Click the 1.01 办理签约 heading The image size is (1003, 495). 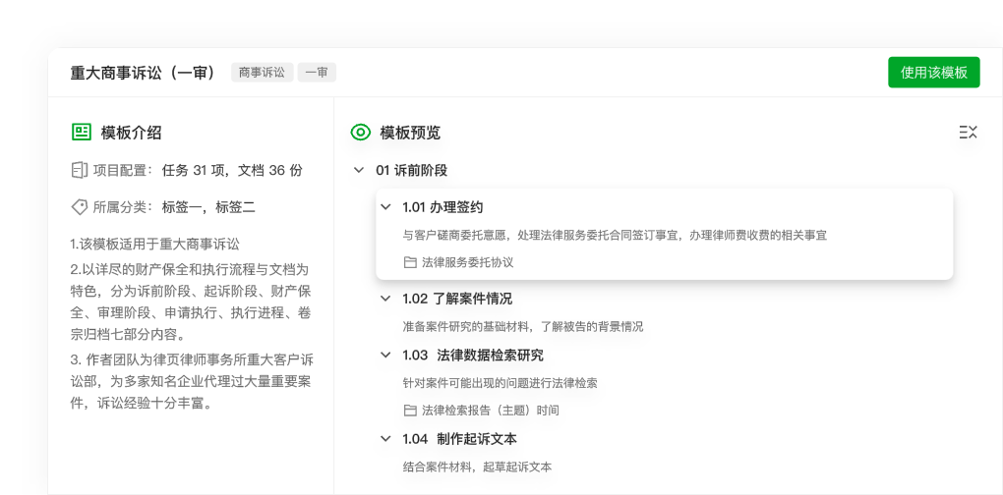click(442, 207)
